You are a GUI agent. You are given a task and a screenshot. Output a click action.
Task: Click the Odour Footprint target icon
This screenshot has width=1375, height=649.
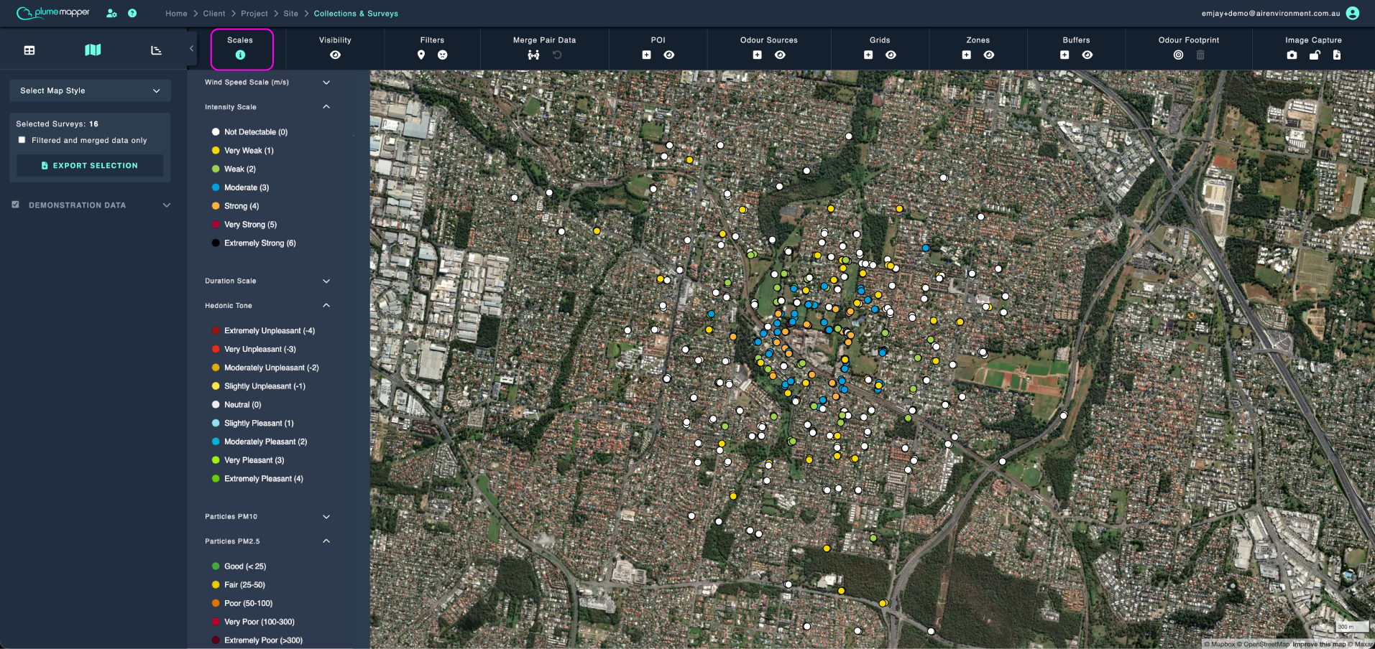coord(1178,55)
